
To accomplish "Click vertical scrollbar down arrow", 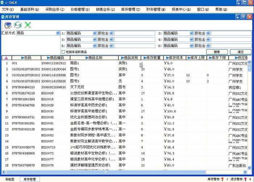I will pyautogui.click(x=250, y=168).
